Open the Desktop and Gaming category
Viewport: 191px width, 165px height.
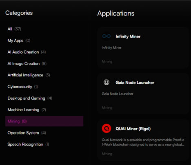(44, 98)
